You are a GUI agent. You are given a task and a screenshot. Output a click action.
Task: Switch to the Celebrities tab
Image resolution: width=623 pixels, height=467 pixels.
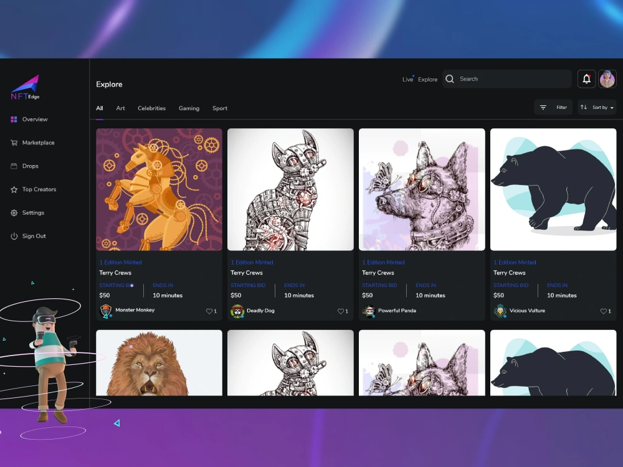pyautogui.click(x=152, y=108)
